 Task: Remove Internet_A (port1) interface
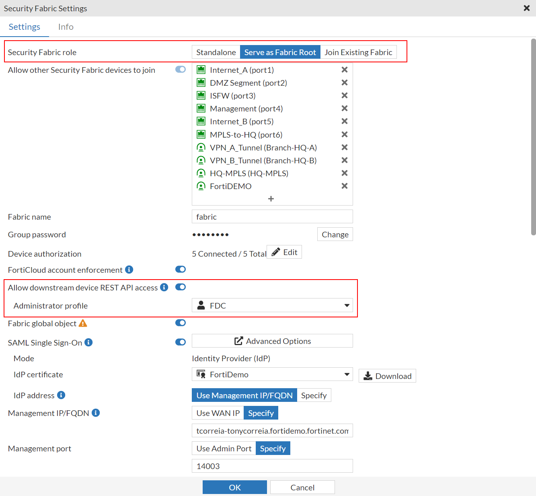pyautogui.click(x=345, y=70)
